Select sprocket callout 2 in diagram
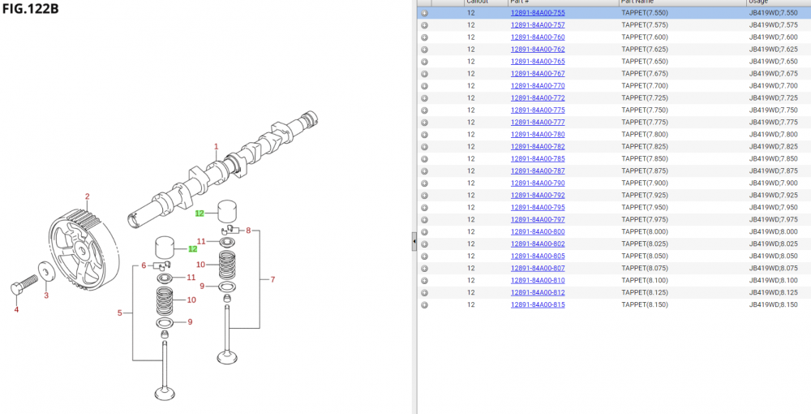811x414 pixels. click(x=88, y=196)
